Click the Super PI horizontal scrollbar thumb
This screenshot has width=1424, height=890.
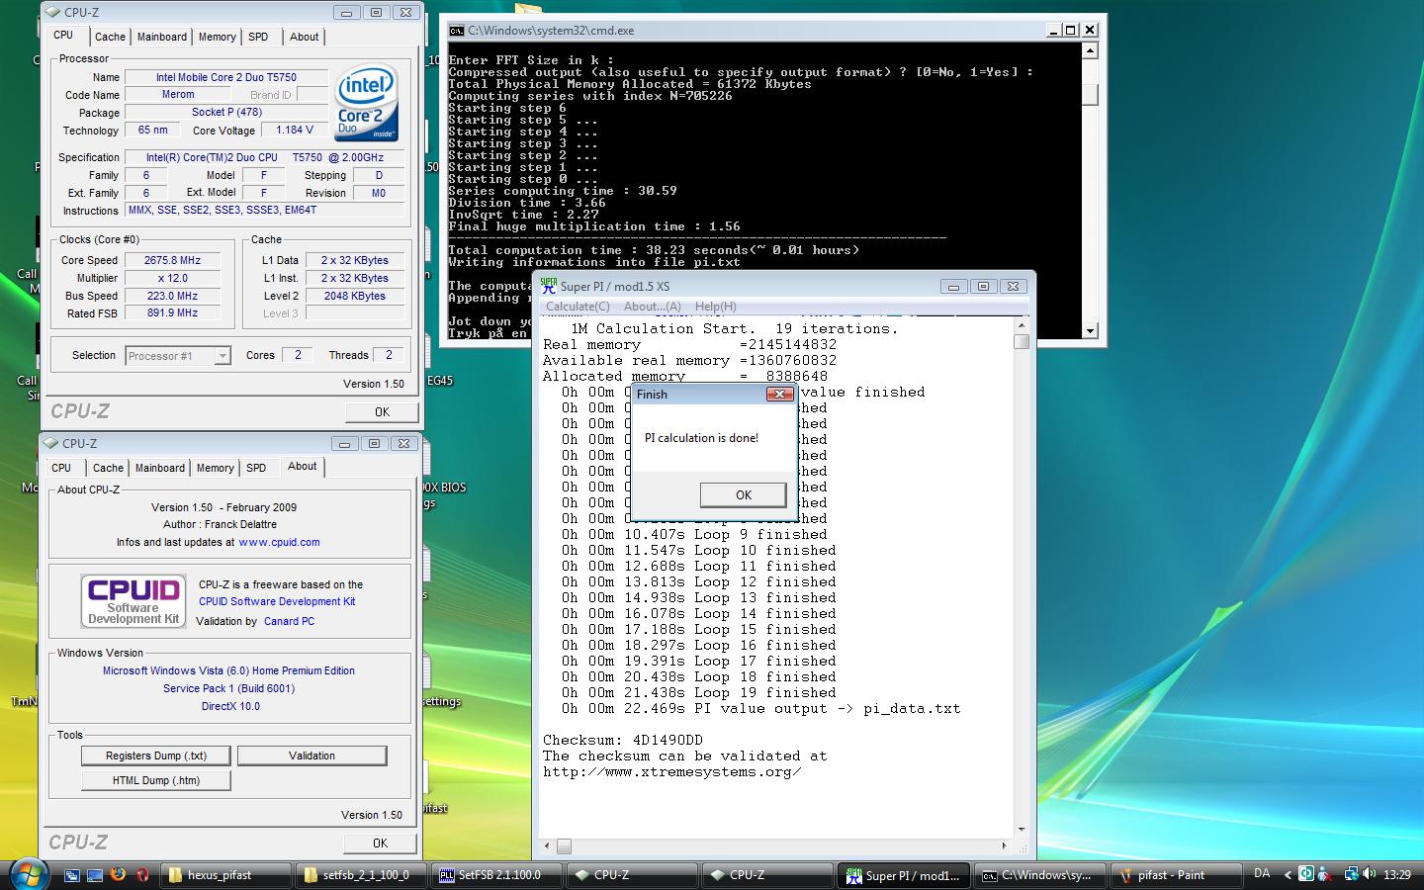pyautogui.click(x=564, y=846)
